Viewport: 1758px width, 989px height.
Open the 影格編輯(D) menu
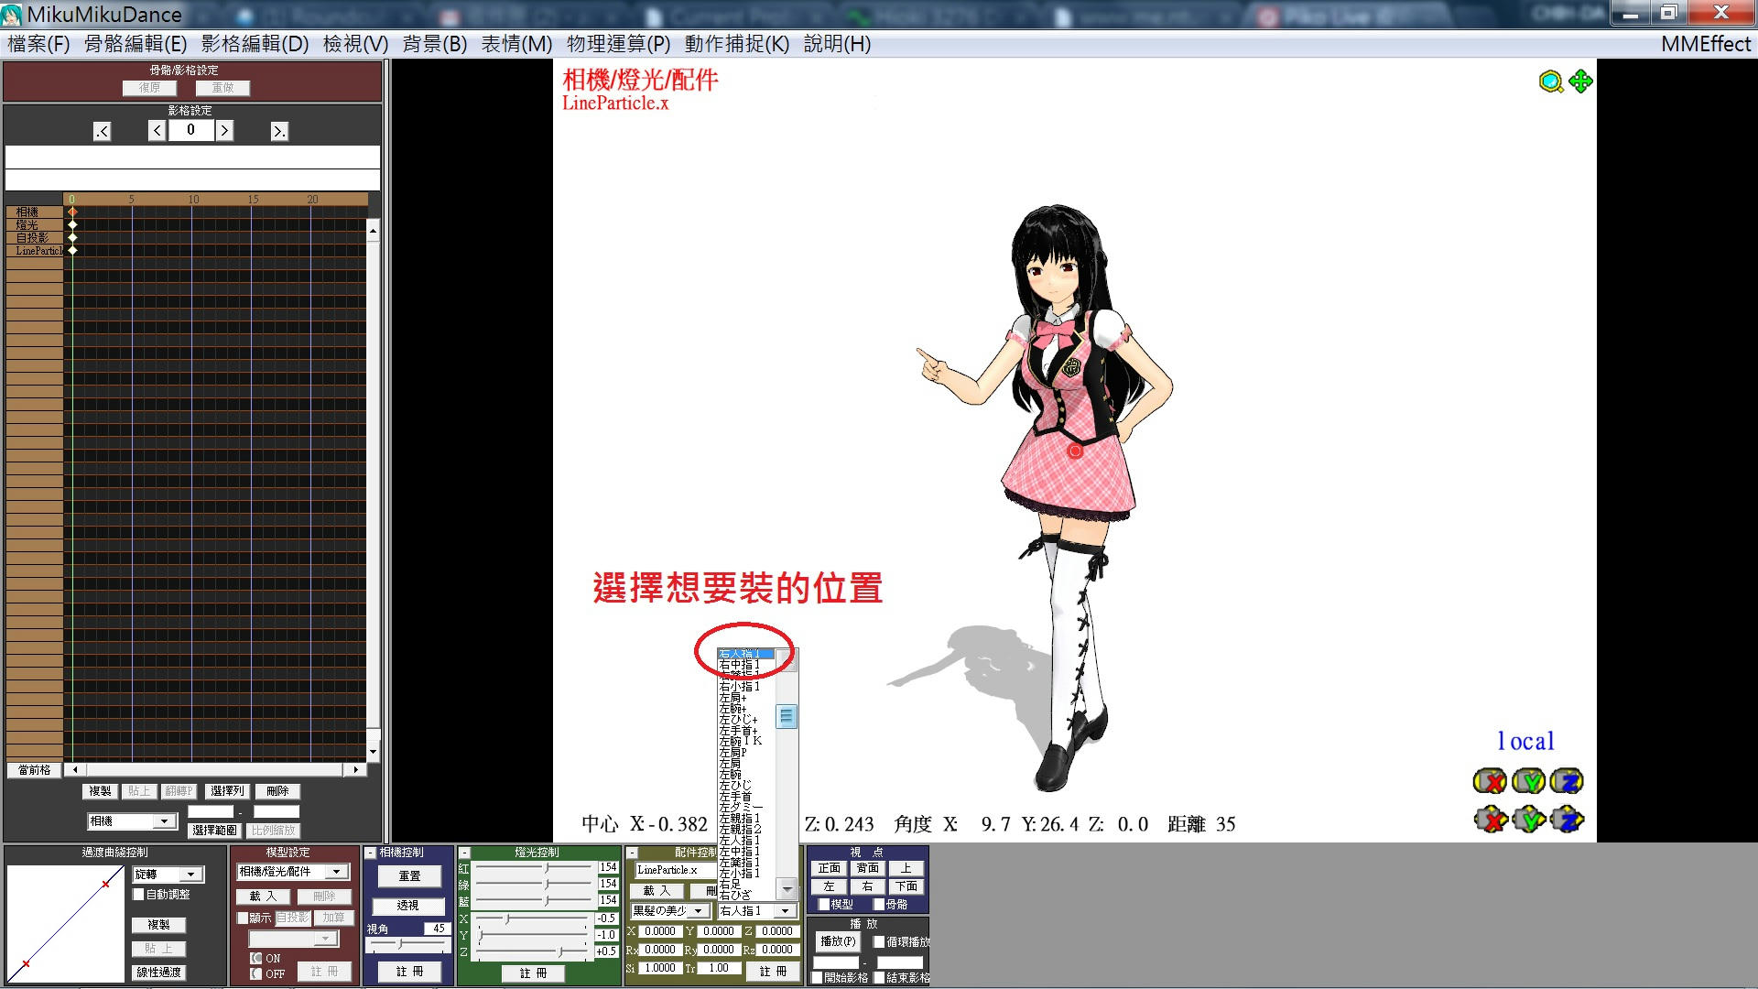point(255,44)
